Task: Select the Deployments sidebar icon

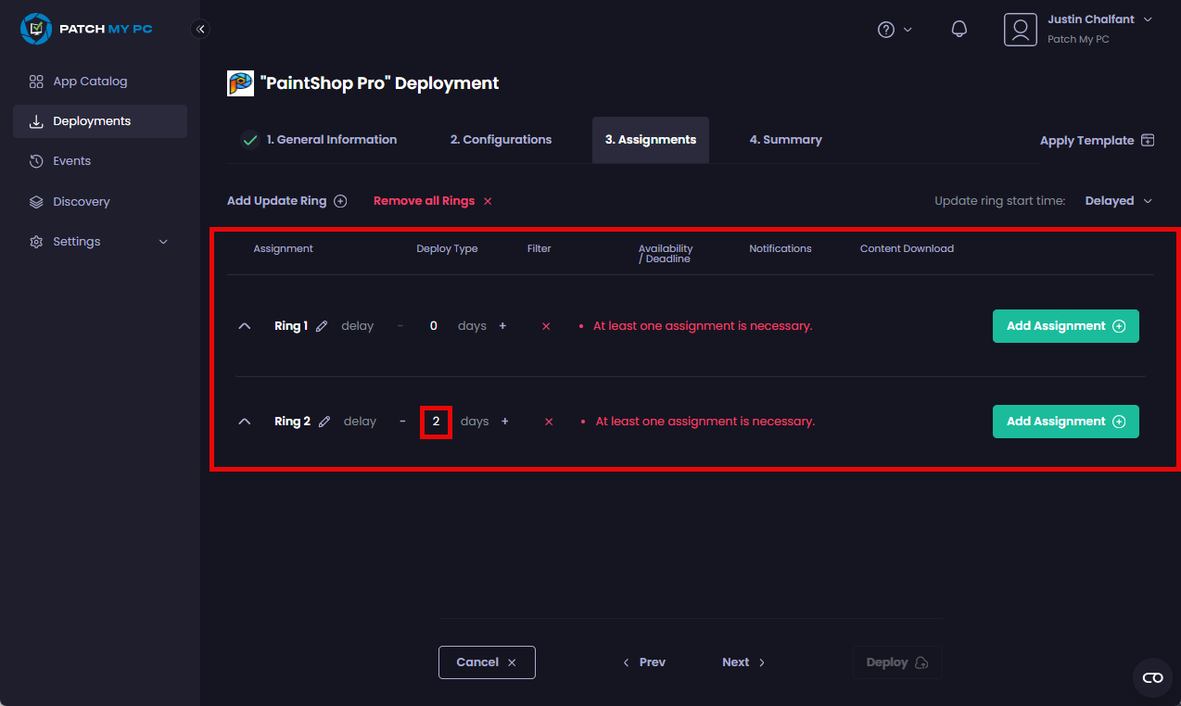Action: pyautogui.click(x=37, y=120)
